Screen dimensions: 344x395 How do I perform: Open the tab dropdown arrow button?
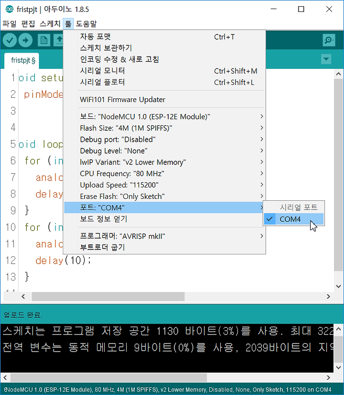(x=326, y=59)
